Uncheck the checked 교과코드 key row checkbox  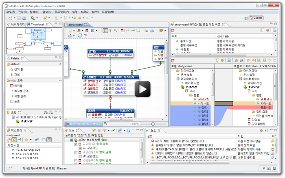coord(80,148)
